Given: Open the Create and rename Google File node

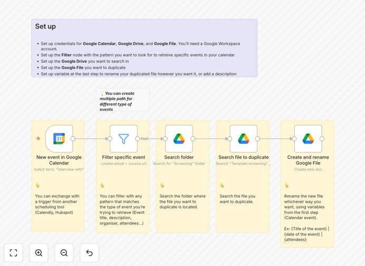Looking at the screenshot, I should (x=308, y=139).
